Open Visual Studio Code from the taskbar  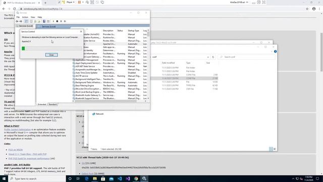pyautogui.click(x=120, y=178)
